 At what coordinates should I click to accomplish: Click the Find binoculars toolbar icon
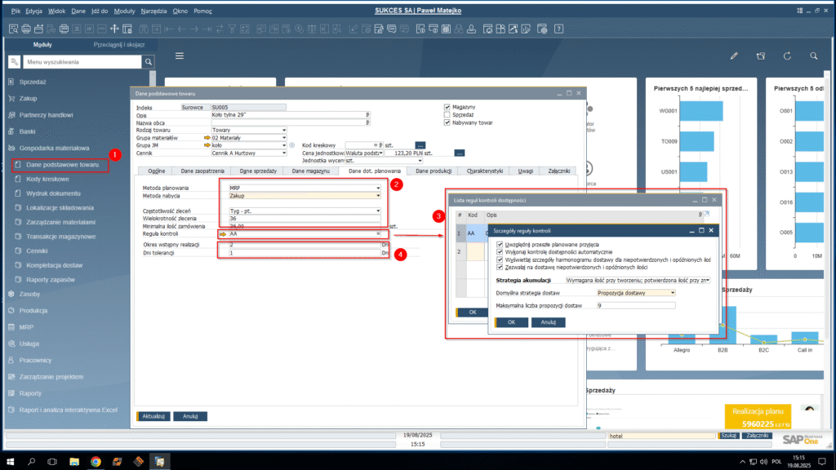pyautogui.click(x=144, y=29)
